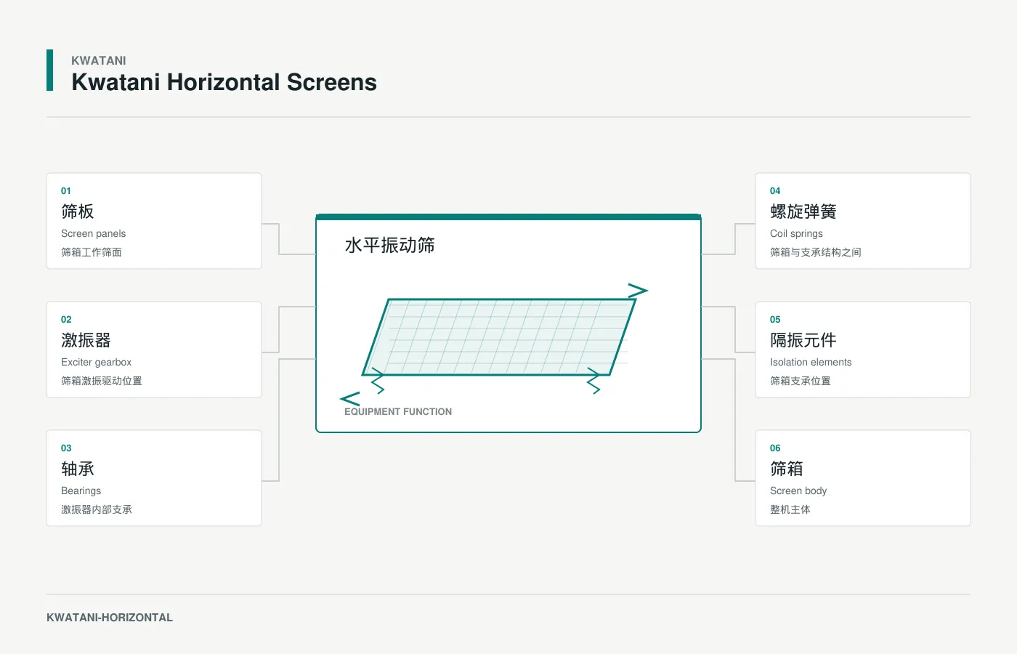Click the '筛箱支承位置' description
Image resolution: width=1017 pixels, height=654 pixels.
pyautogui.click(x=801, y=381)
